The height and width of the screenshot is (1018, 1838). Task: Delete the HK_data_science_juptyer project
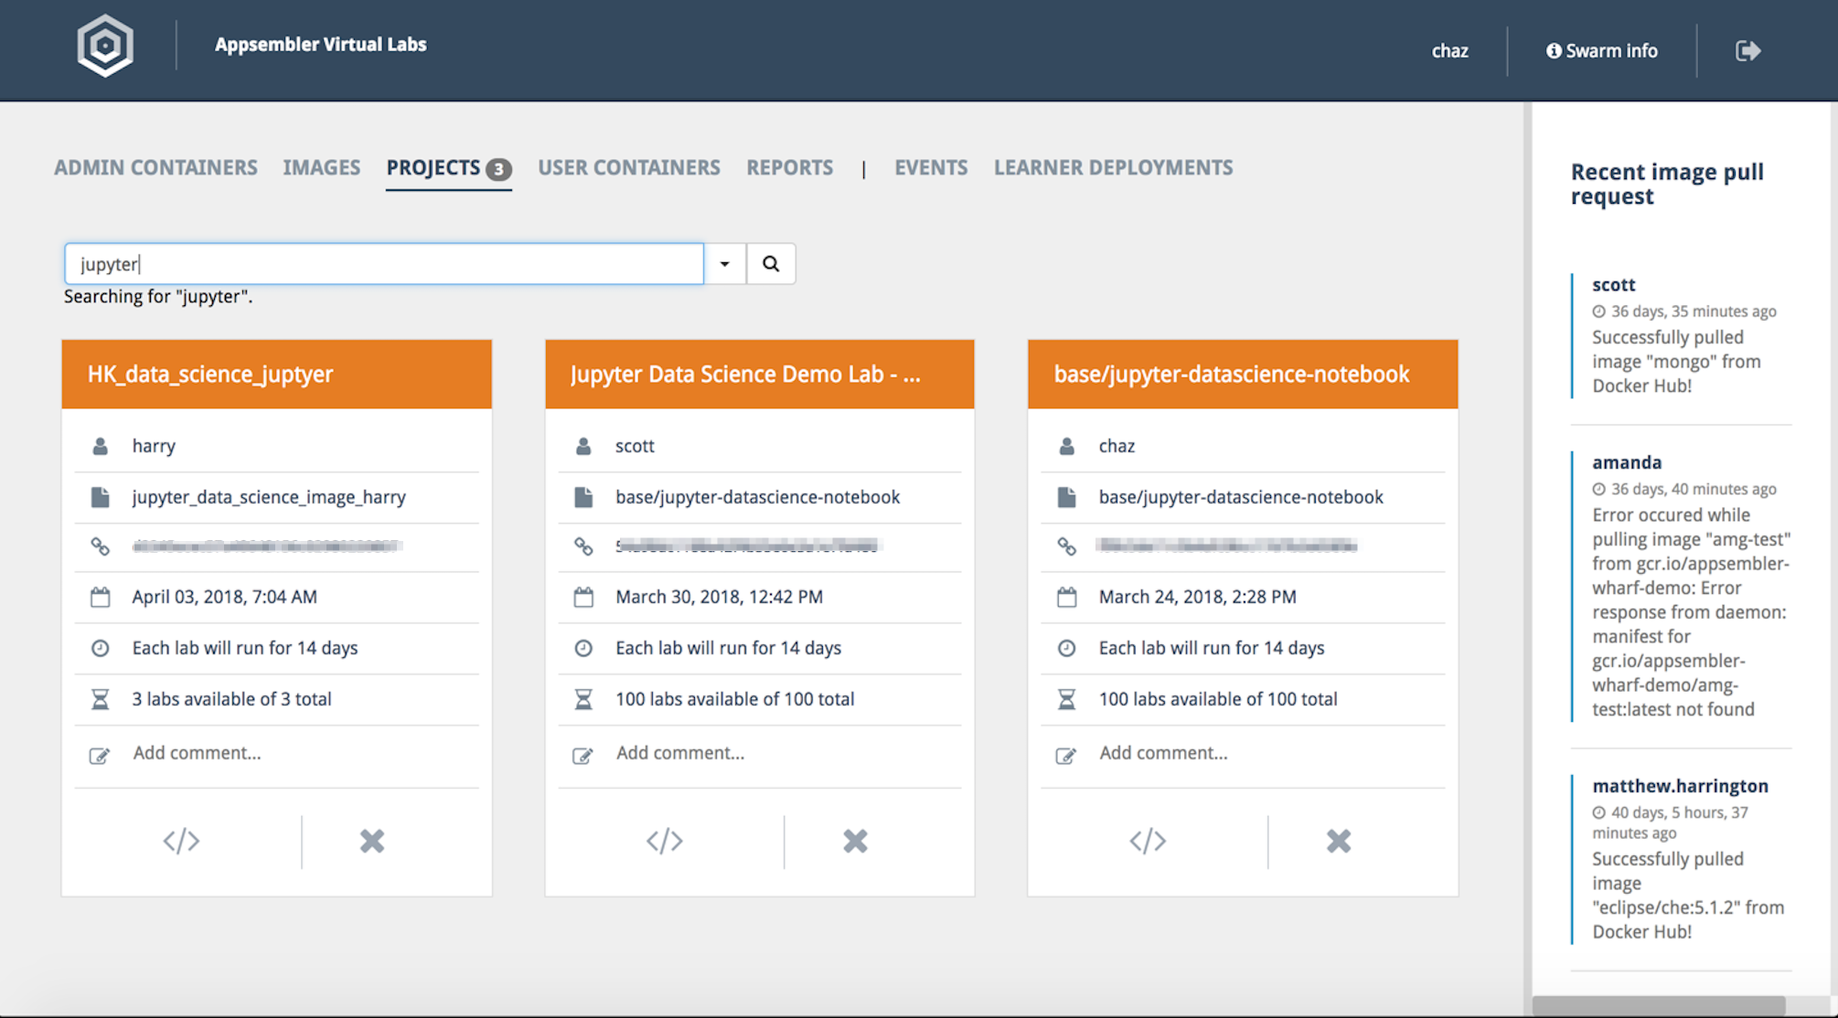coord(372,841)
